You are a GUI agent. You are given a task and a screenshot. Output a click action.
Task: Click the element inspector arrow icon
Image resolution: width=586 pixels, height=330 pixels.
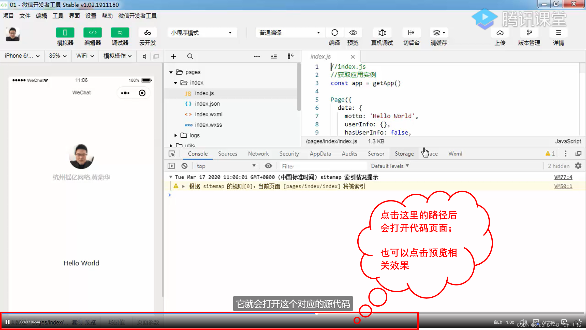172,154
